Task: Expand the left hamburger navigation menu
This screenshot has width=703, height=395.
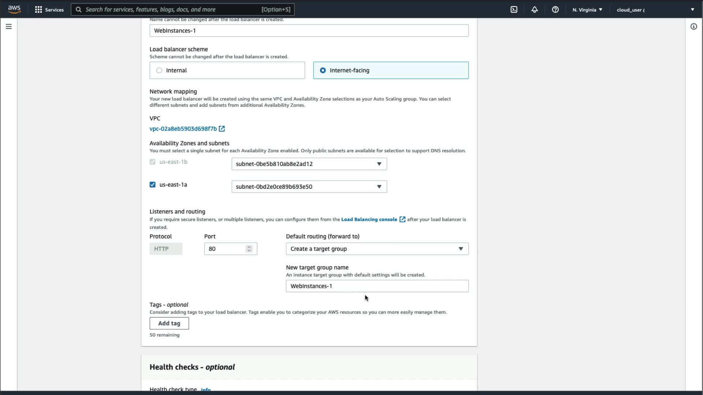Action: point(9,26)
